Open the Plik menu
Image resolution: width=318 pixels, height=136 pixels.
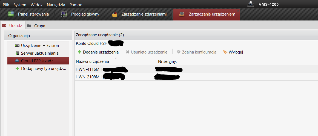(x=6, y=5)
